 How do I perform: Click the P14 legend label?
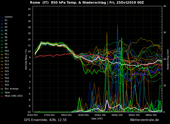[x=7, y=64]
